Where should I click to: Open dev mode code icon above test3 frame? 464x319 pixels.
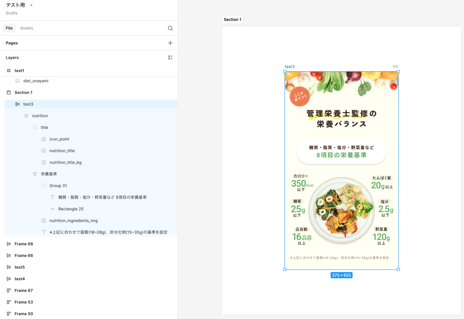395,66
